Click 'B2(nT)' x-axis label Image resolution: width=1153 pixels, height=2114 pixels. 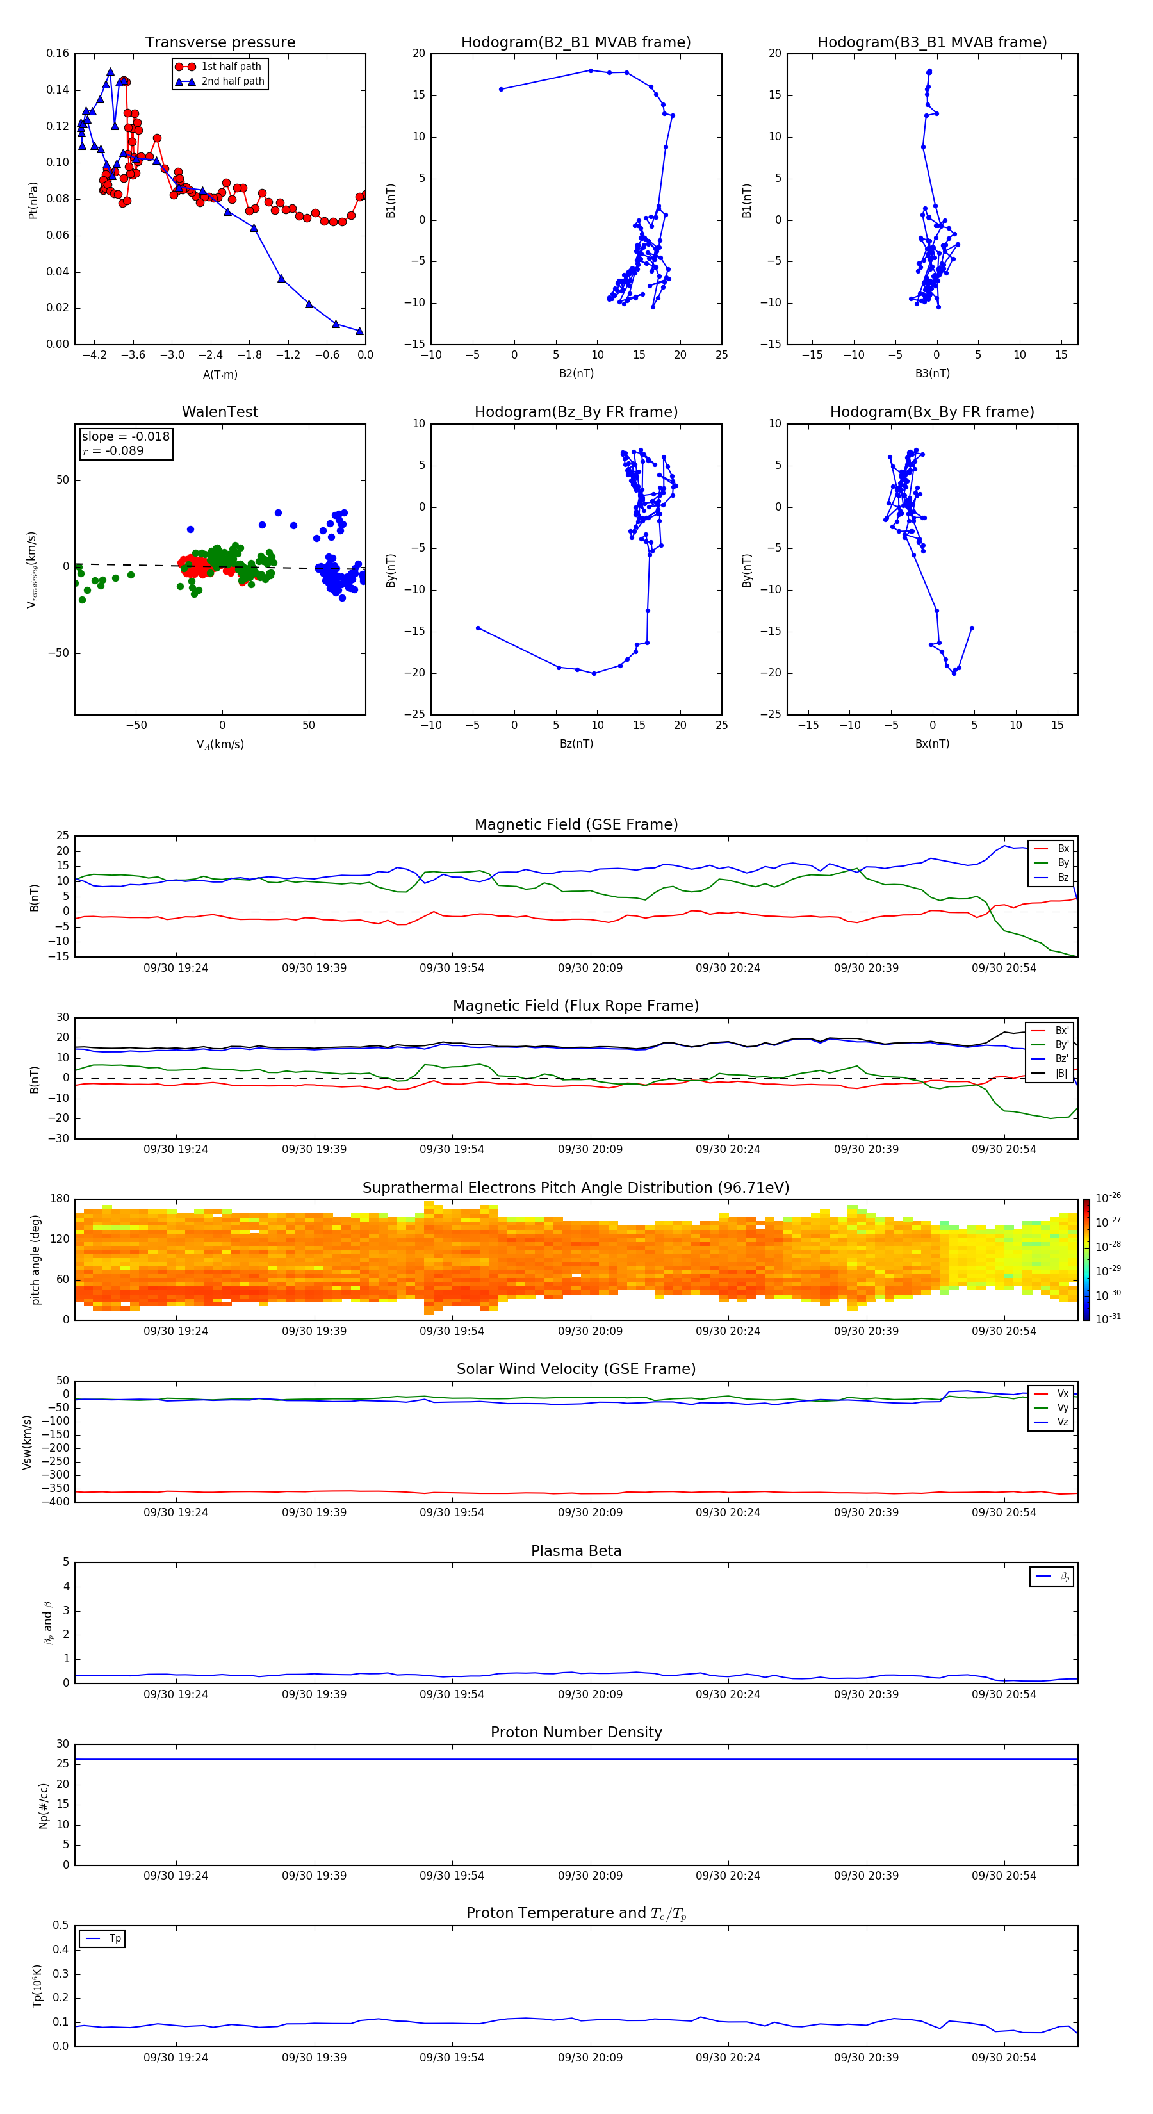coord(576,373)
